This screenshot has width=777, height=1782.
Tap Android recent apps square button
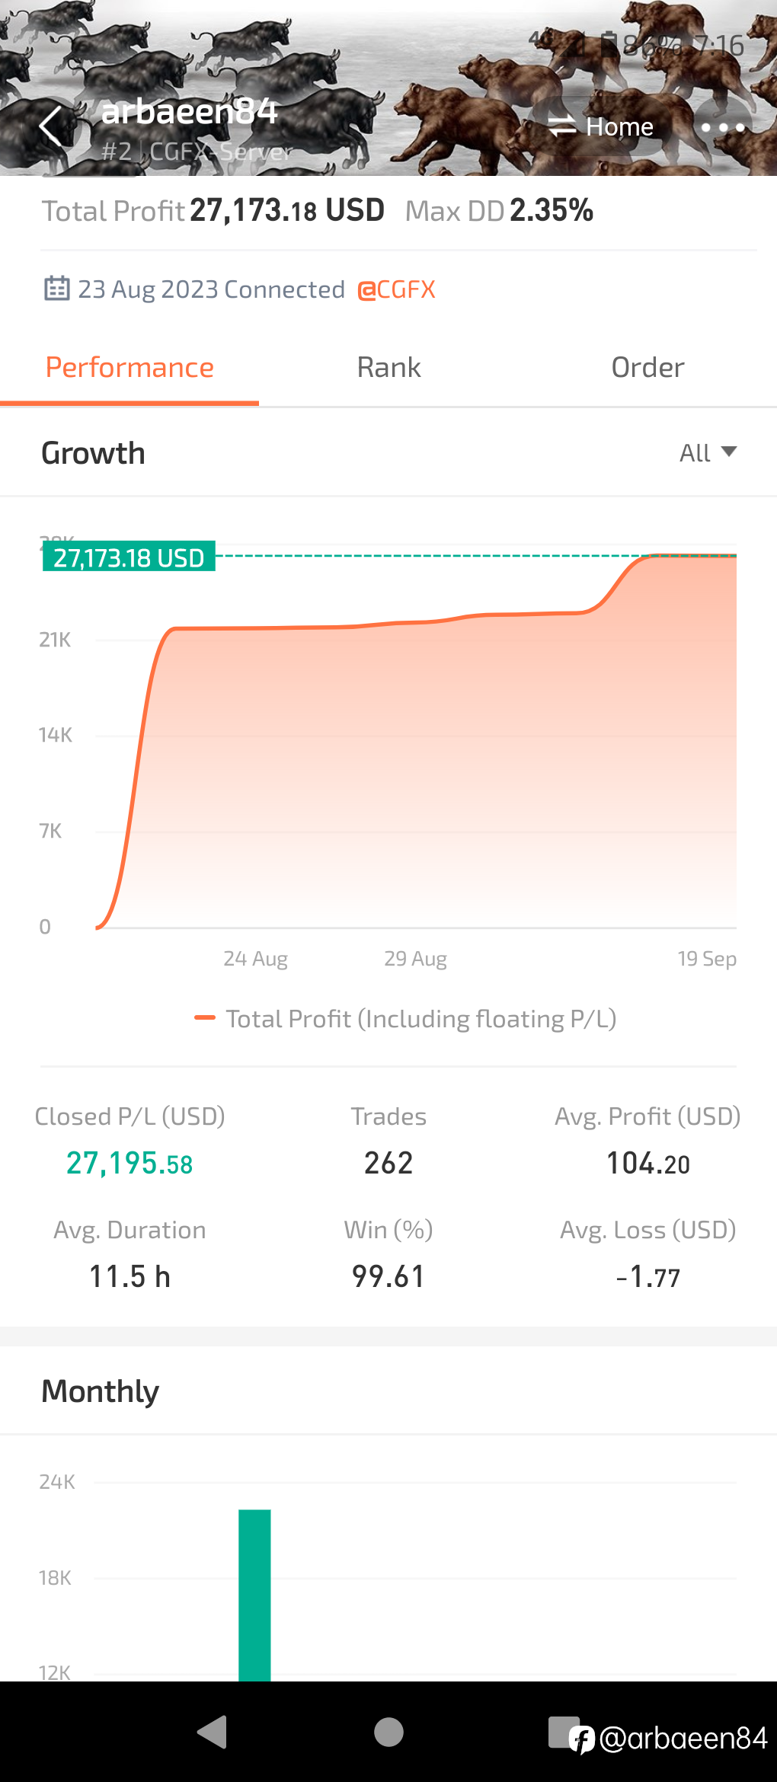[x=564, y=1732]
